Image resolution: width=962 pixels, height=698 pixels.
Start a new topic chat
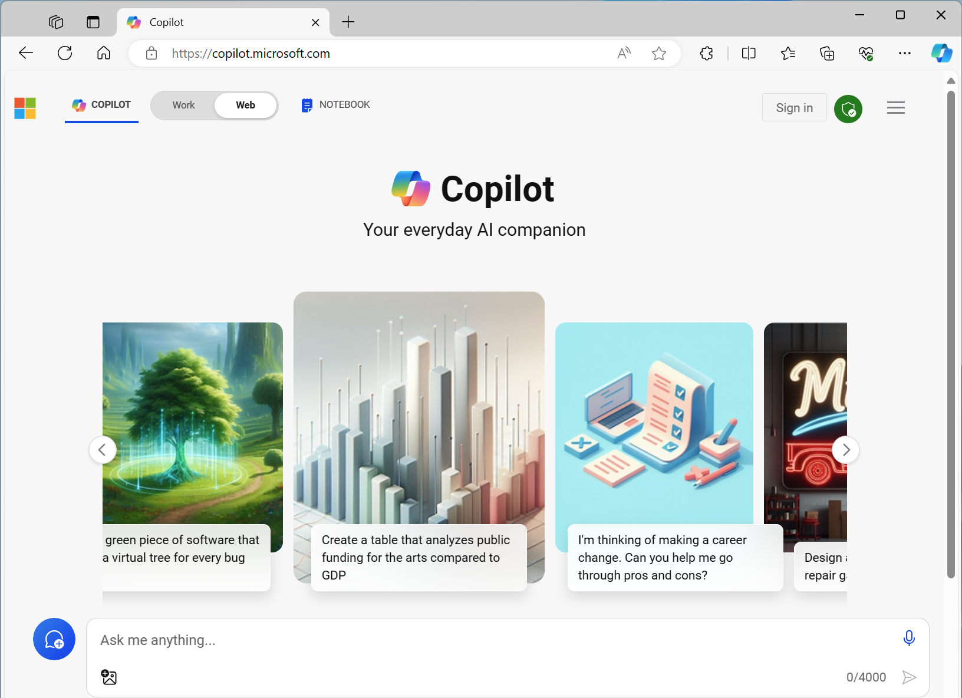click(x=54, y=639)
